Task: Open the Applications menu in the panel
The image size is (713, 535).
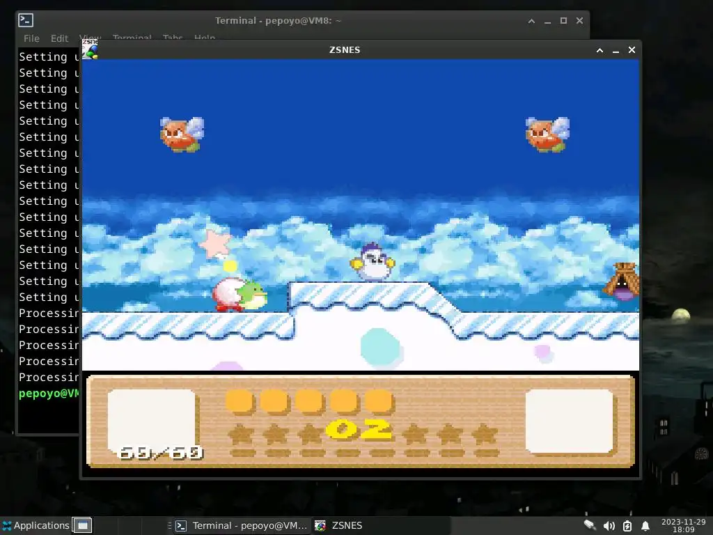Action: (x=36, y=525)
